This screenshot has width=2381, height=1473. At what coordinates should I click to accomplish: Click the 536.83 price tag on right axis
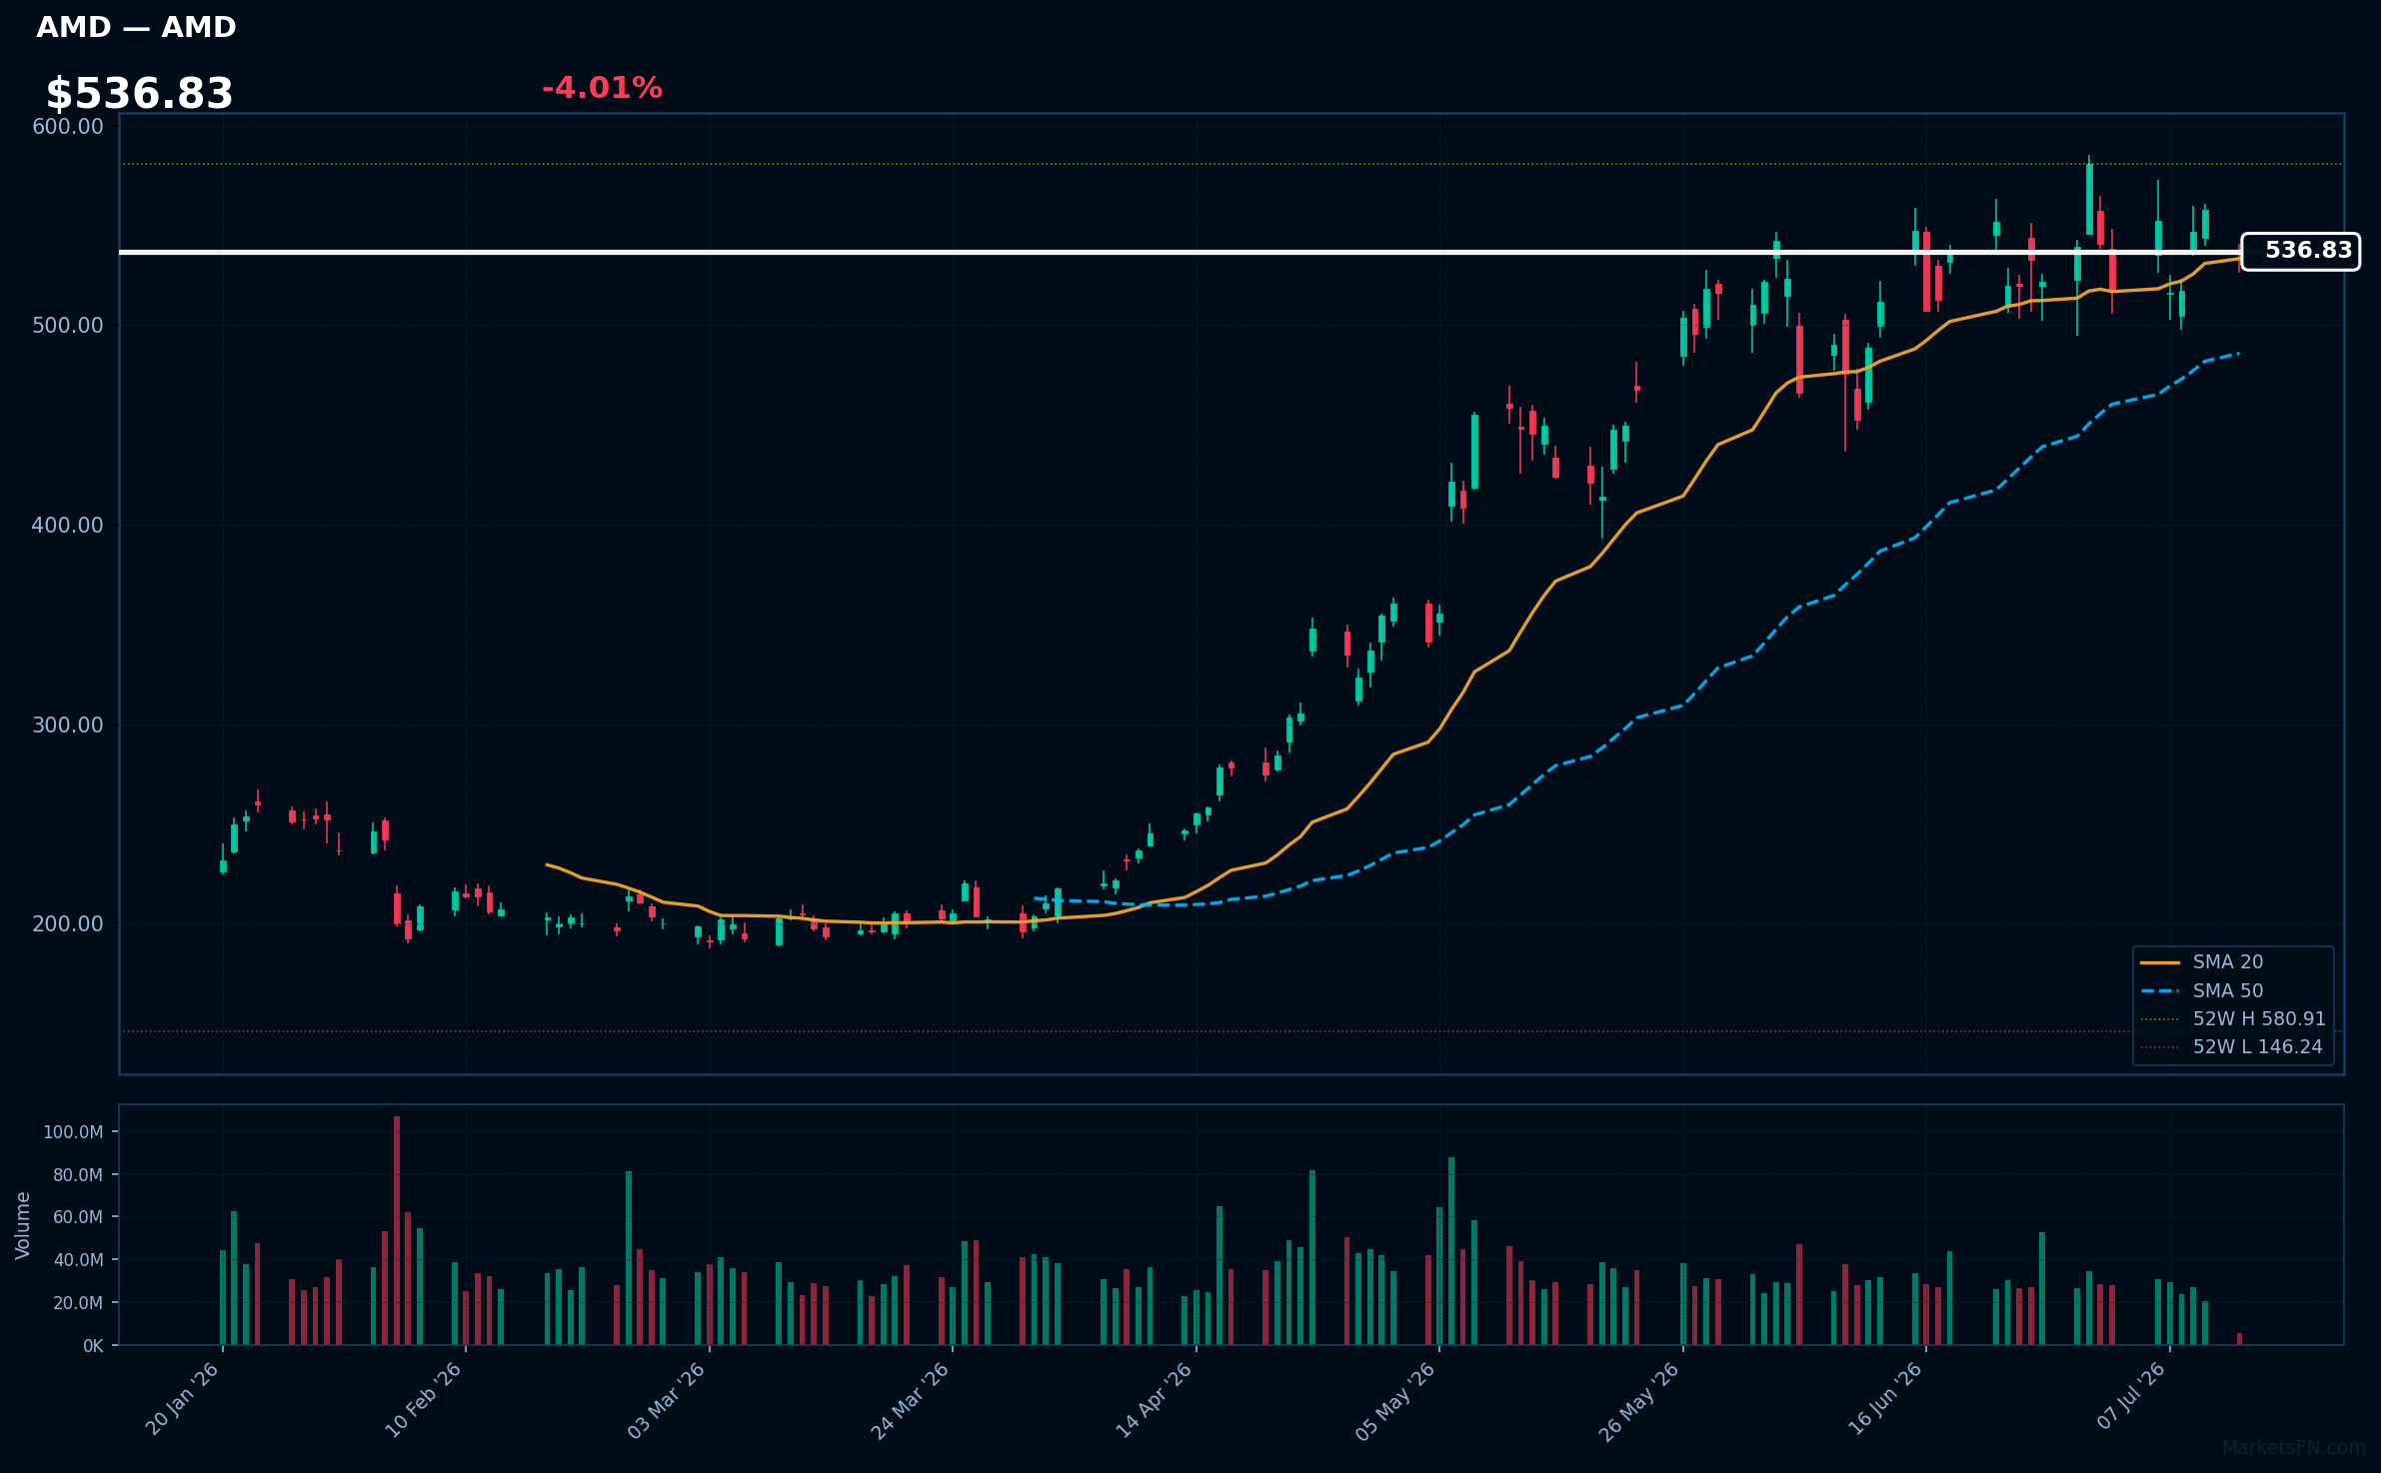(x=2300, y=251)
